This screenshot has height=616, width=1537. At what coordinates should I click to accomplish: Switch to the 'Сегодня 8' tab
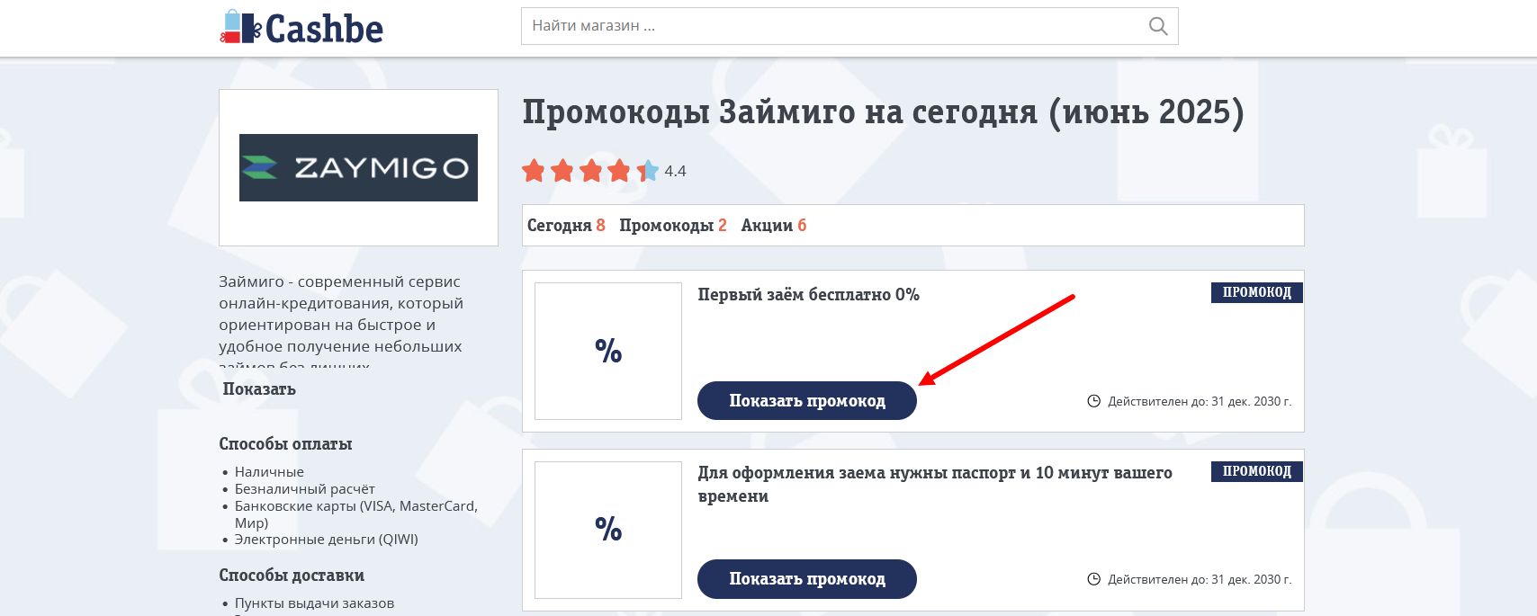[566, 226]
